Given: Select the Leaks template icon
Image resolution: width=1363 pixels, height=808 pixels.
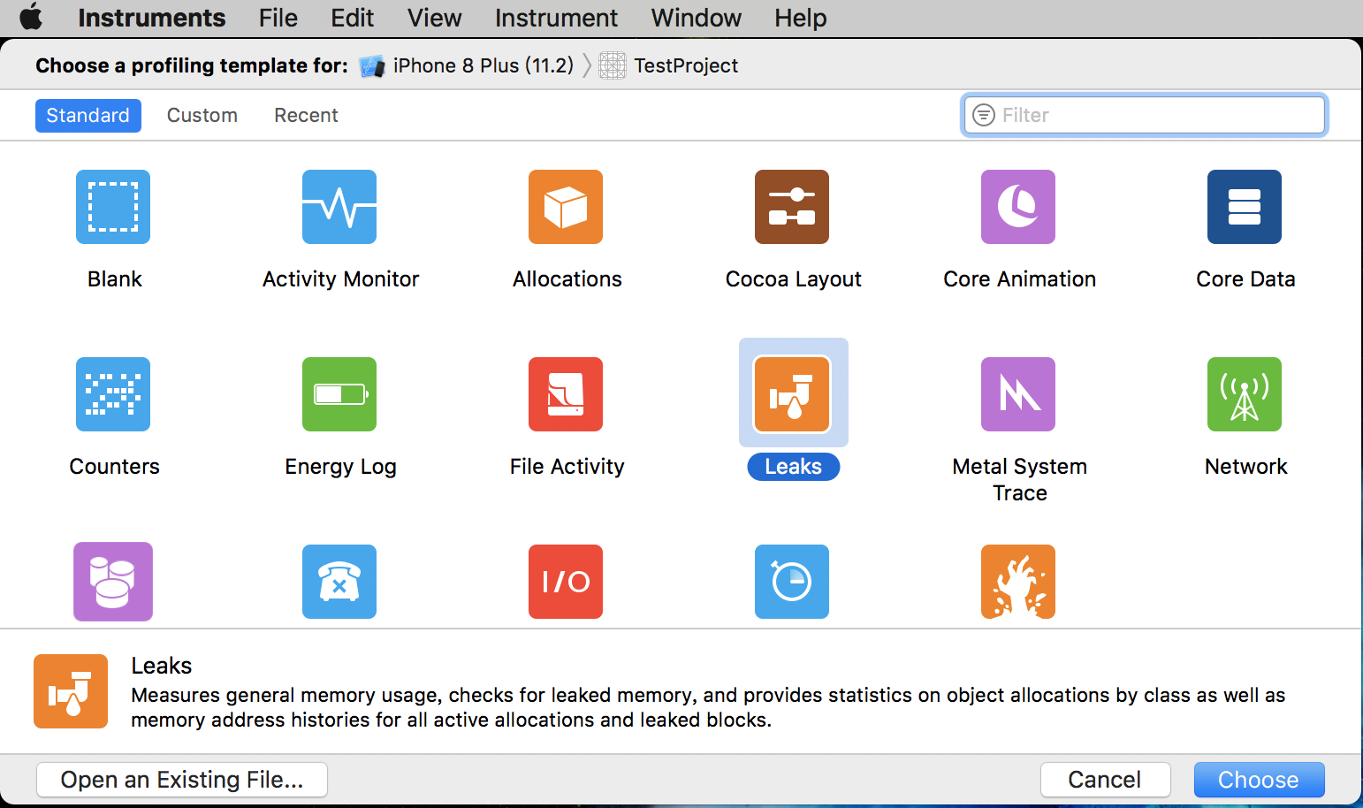Looking at the screenshot, I should 792,394.
